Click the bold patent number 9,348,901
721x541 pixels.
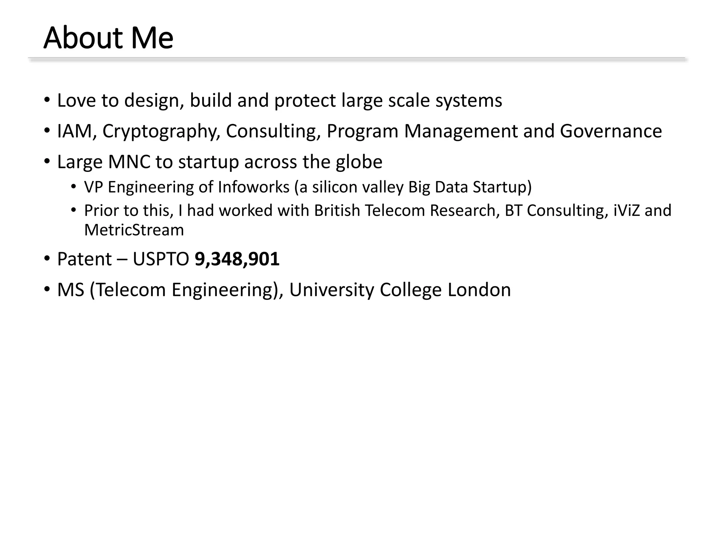[x=237, y=259]
